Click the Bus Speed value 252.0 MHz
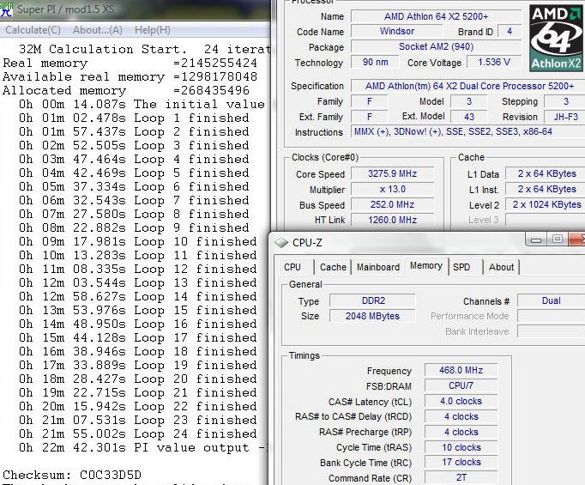Screen dimensions: 585x485 tap(393, 204)
